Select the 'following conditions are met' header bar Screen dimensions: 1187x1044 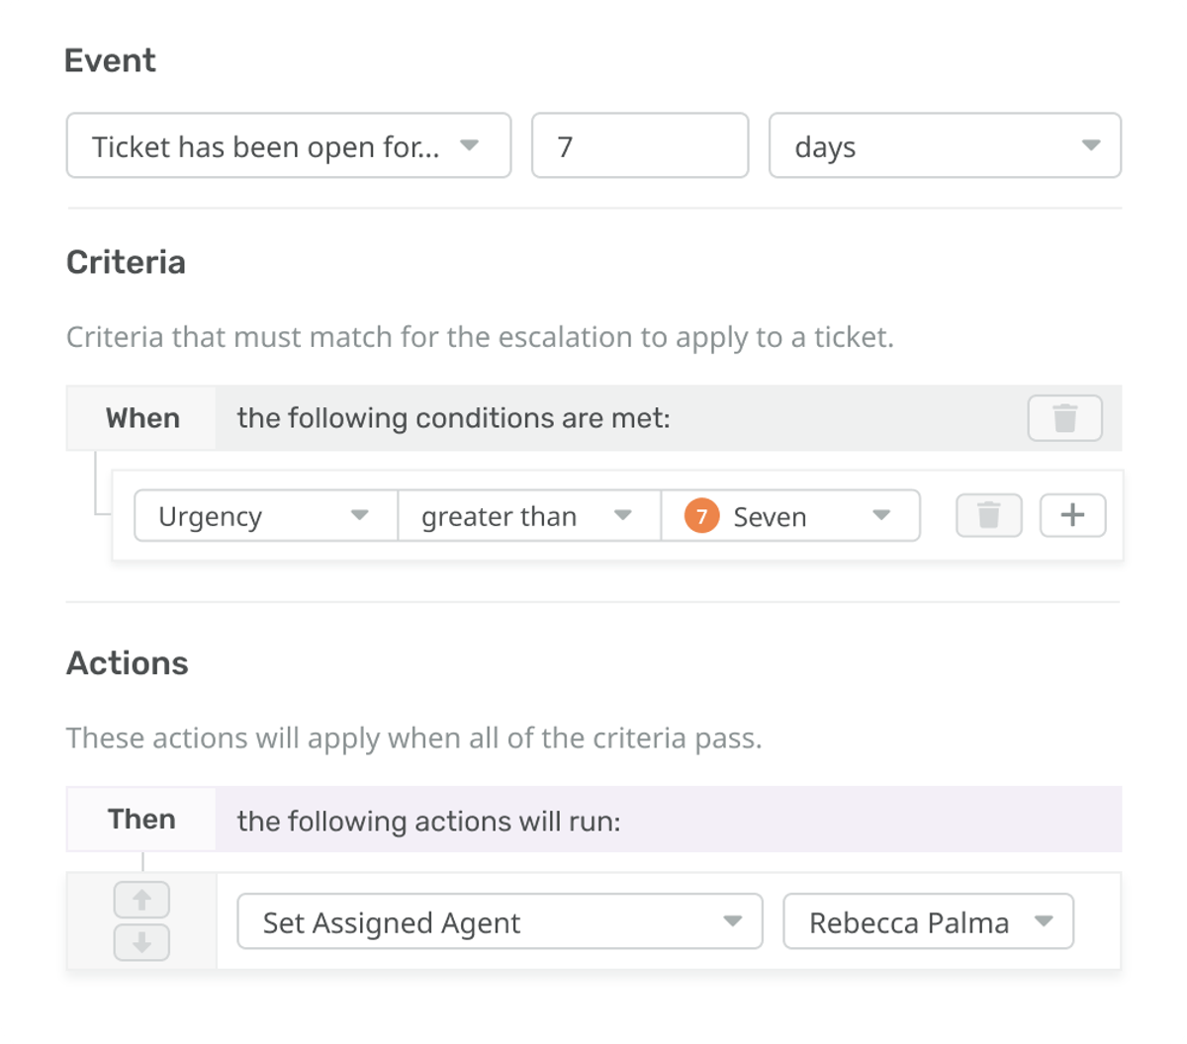tap(593, 418)
